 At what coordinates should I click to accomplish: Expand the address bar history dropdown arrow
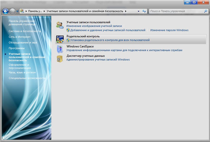pos(139,11)
